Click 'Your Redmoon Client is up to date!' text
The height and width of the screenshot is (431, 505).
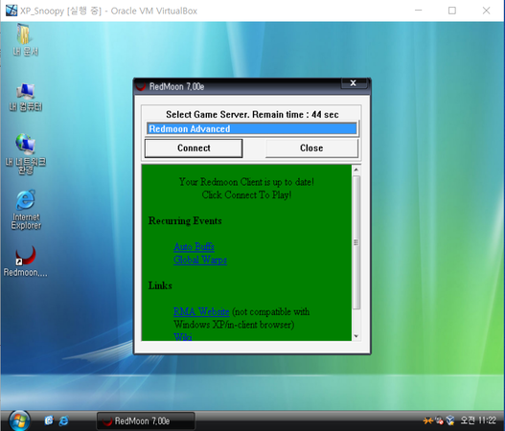pyautogui.click(x=246, y=182)
